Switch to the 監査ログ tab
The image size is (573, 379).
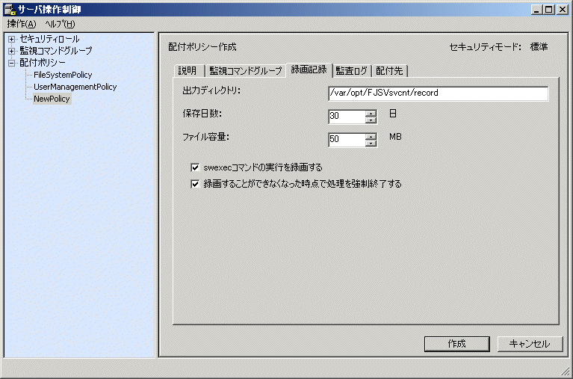pyautogui.click(x=352, y=70)
